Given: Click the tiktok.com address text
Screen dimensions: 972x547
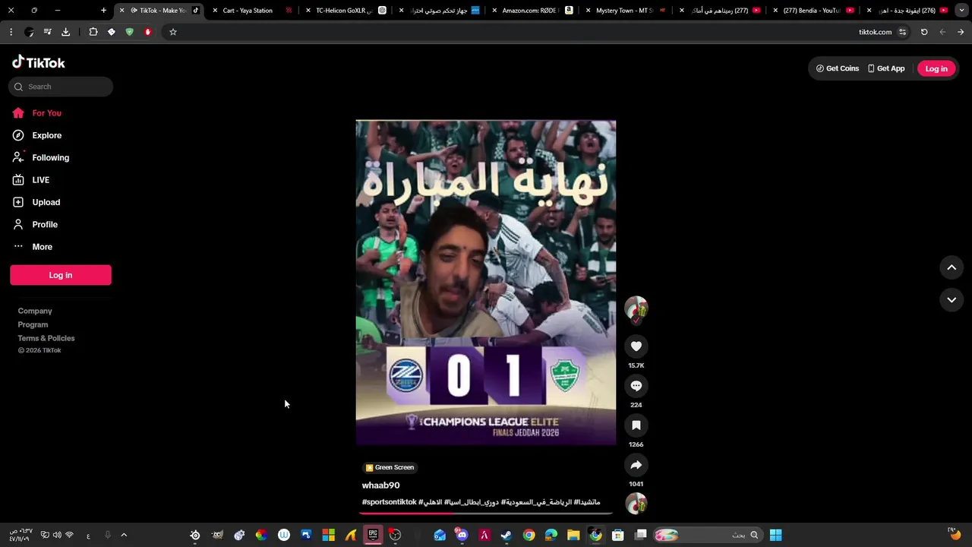Looking at the screenshot, I should click(x=875, y=32).
